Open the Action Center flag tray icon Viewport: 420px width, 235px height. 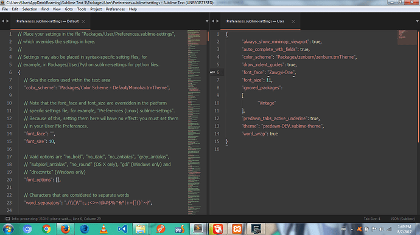click(x=374, y=230)
